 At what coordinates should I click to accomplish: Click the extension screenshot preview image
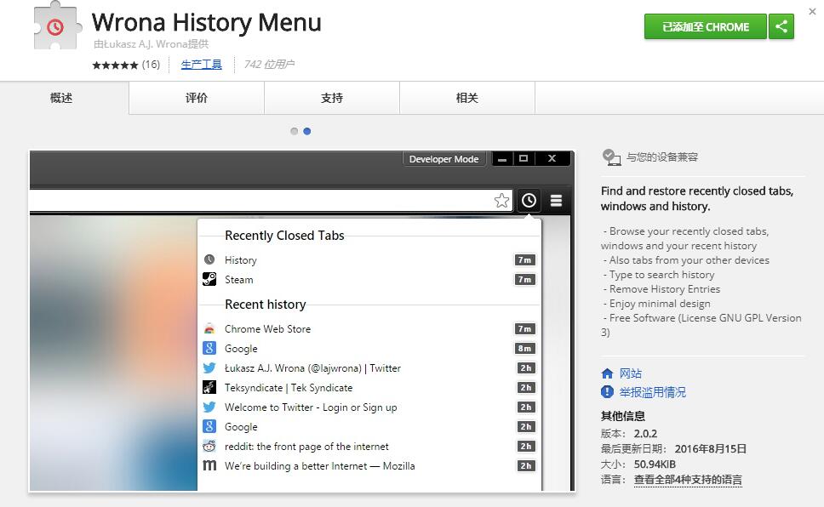click(301, 321)
